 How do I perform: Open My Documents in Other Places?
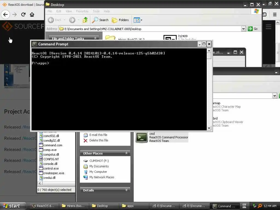pos(96,166)
